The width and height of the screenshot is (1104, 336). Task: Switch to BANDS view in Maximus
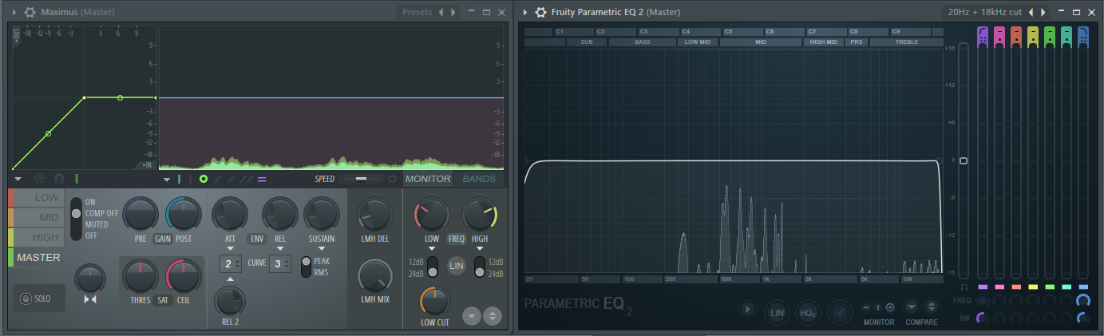(x=479, y=179)
